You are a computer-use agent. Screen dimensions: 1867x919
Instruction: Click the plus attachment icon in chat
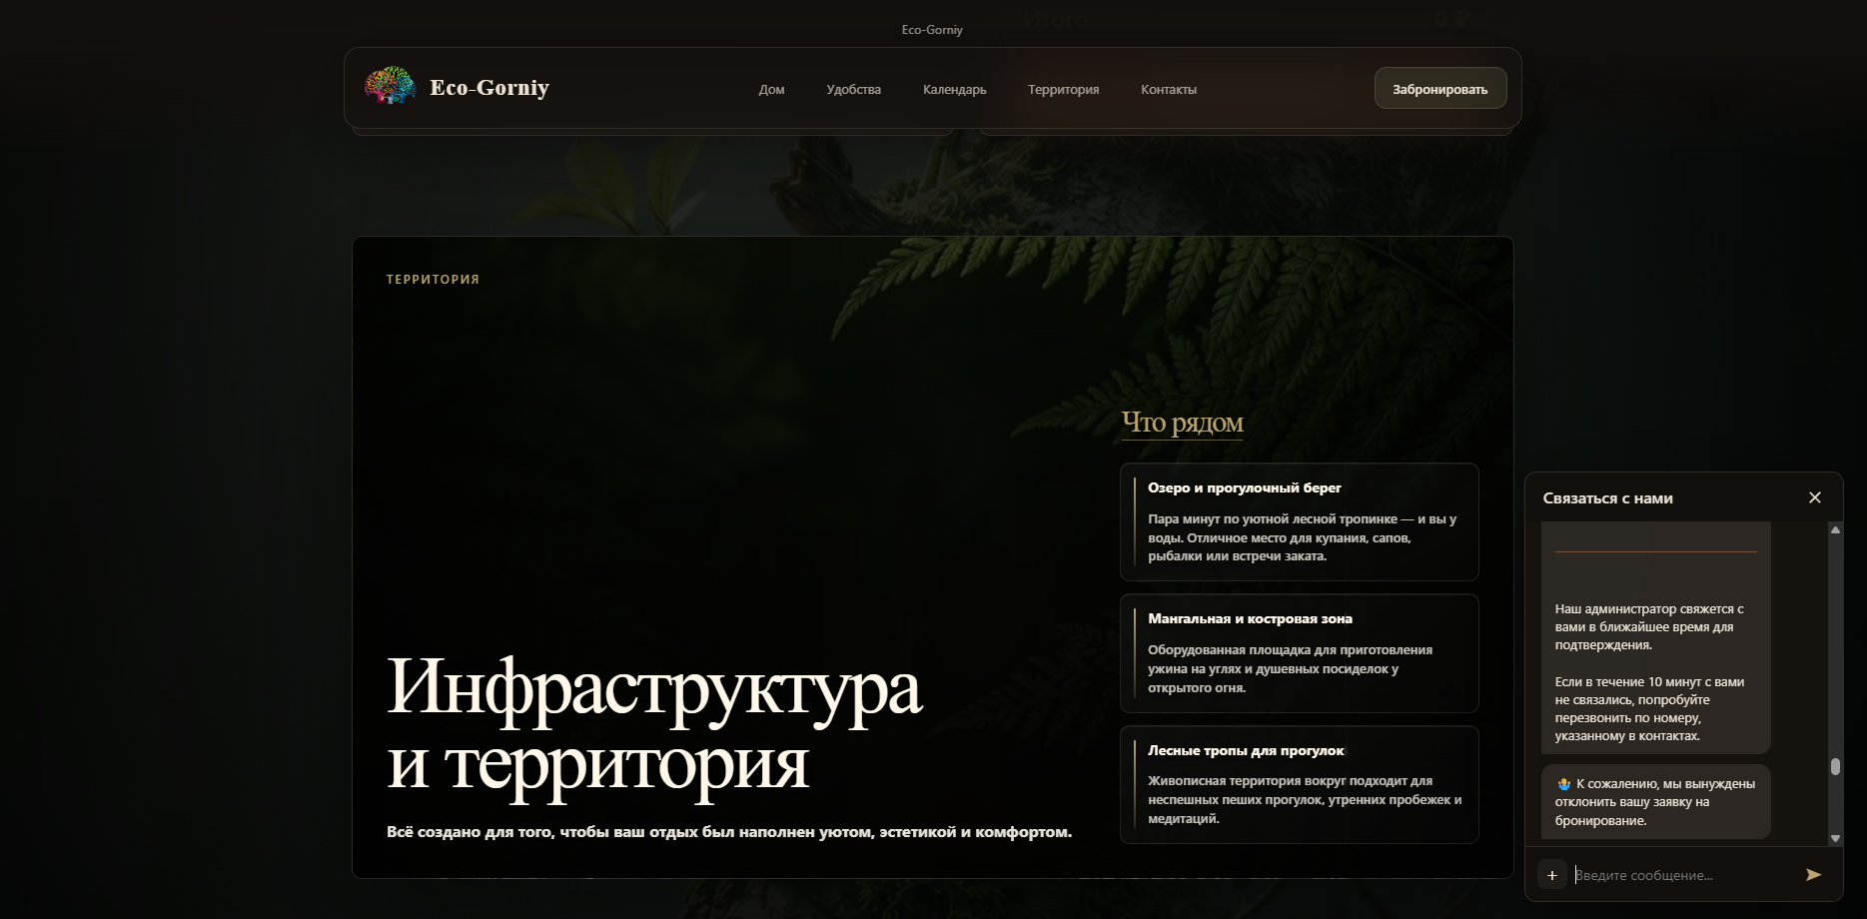(x=1551, y=875)
